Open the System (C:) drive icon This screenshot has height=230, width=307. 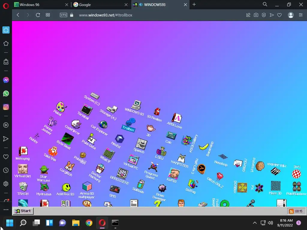(95, 96)
